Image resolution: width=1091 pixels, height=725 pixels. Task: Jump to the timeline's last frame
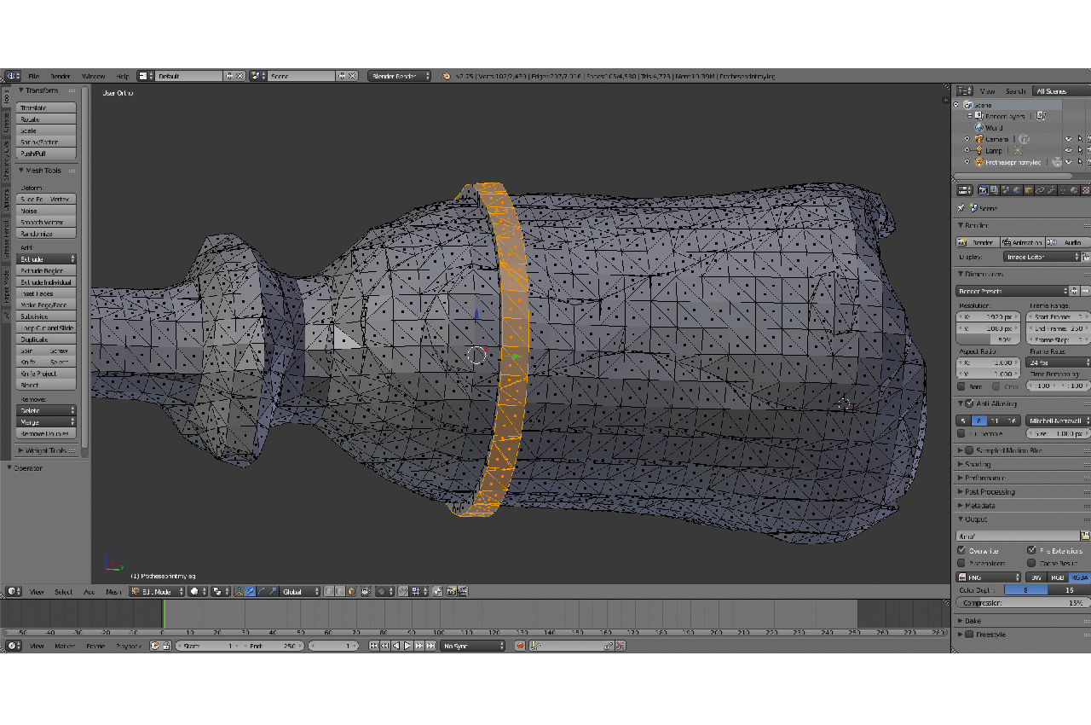coord(430,646)
